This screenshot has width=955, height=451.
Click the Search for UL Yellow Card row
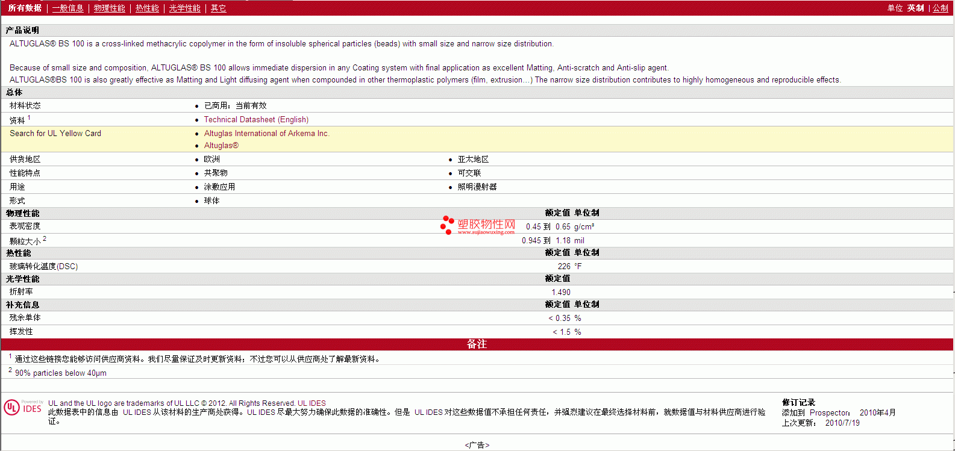pos(477,140)
